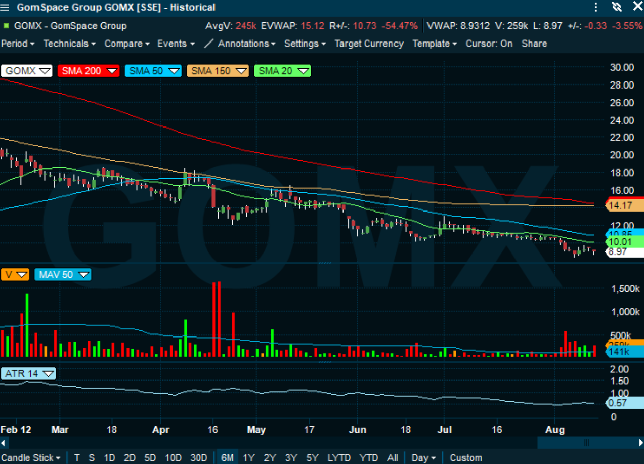
Task: Click the EVWAP 15.12 value
Action: tap(313, 26)
